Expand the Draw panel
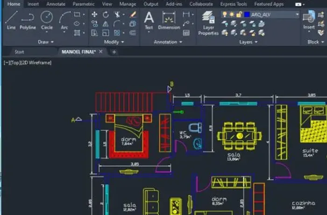This screenshot has width=327, height=215. (46, 42)
